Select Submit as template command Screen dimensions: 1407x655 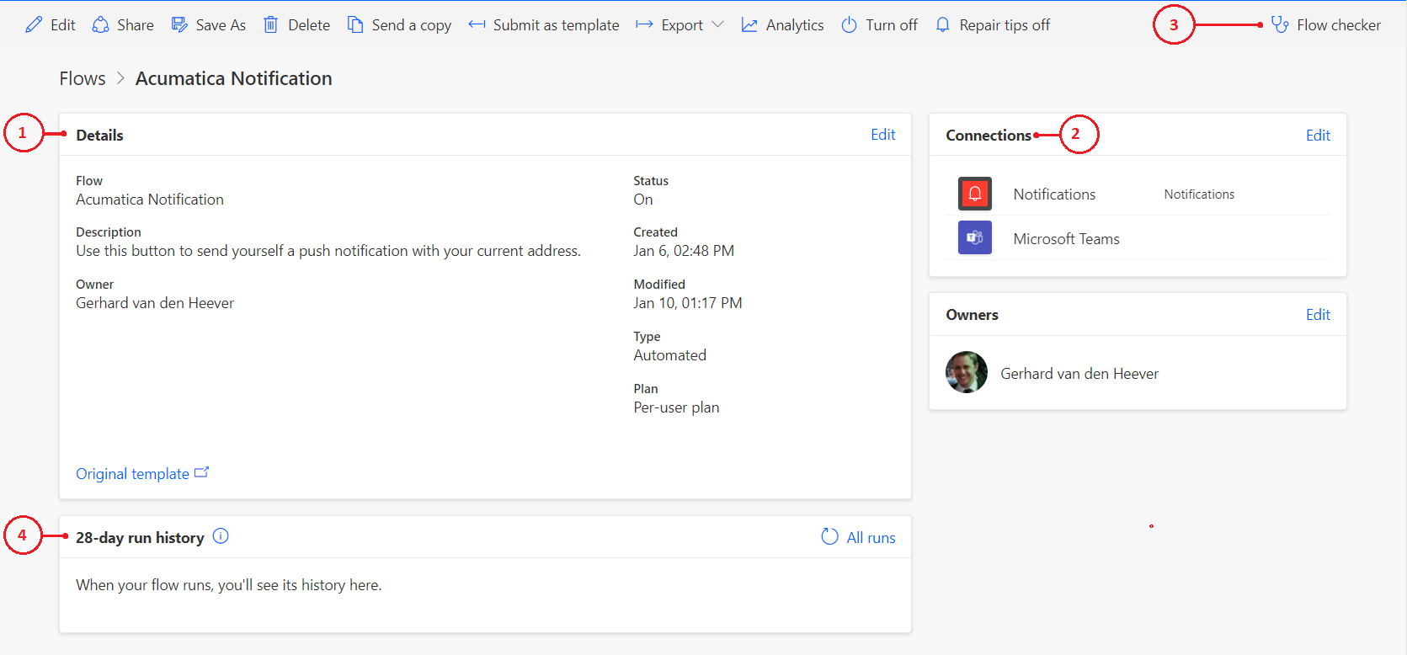click(544, 25)
